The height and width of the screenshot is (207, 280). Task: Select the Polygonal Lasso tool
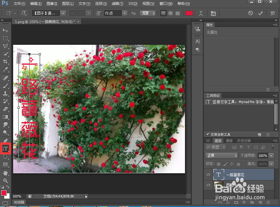5,46
